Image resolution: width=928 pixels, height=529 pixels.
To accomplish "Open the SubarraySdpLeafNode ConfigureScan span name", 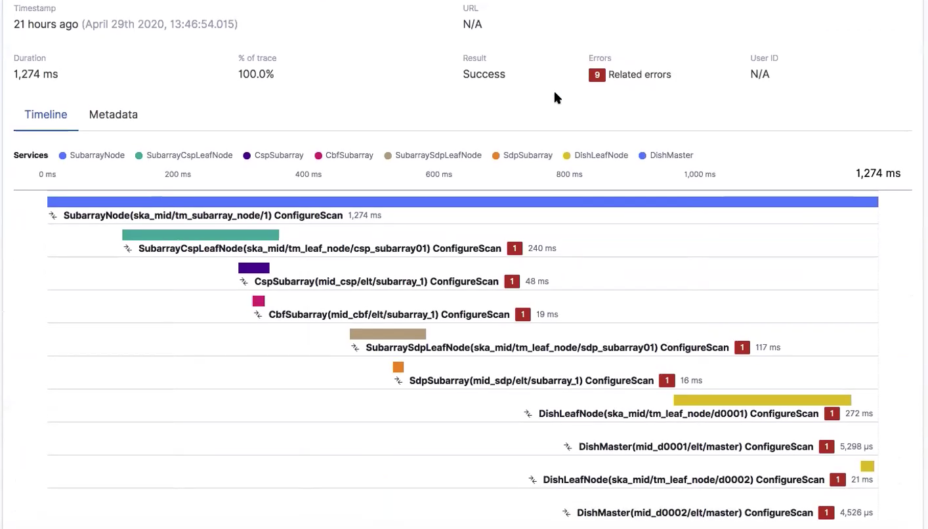I will [x=547, y=347].
